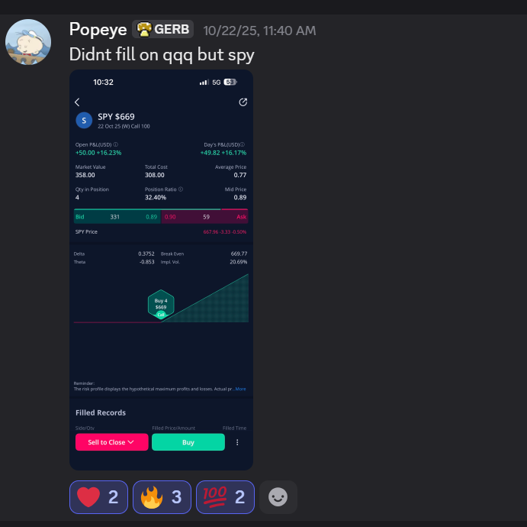Click Popeye's profile avatar

[28, 42]
